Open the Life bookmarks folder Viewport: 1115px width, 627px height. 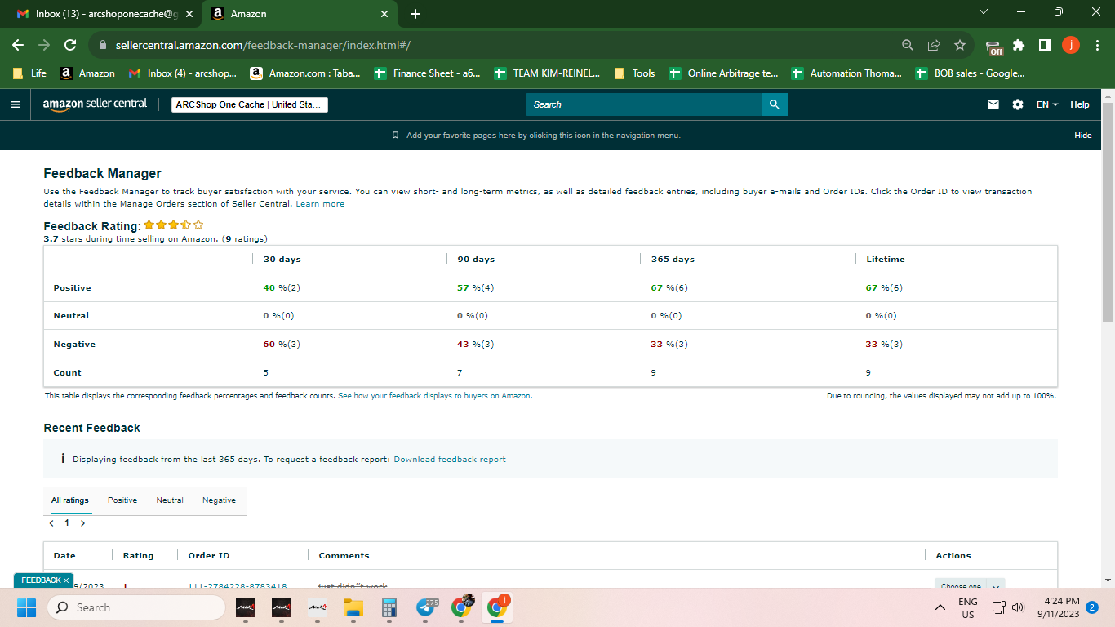pyautogui.click(x=29, y=73)
